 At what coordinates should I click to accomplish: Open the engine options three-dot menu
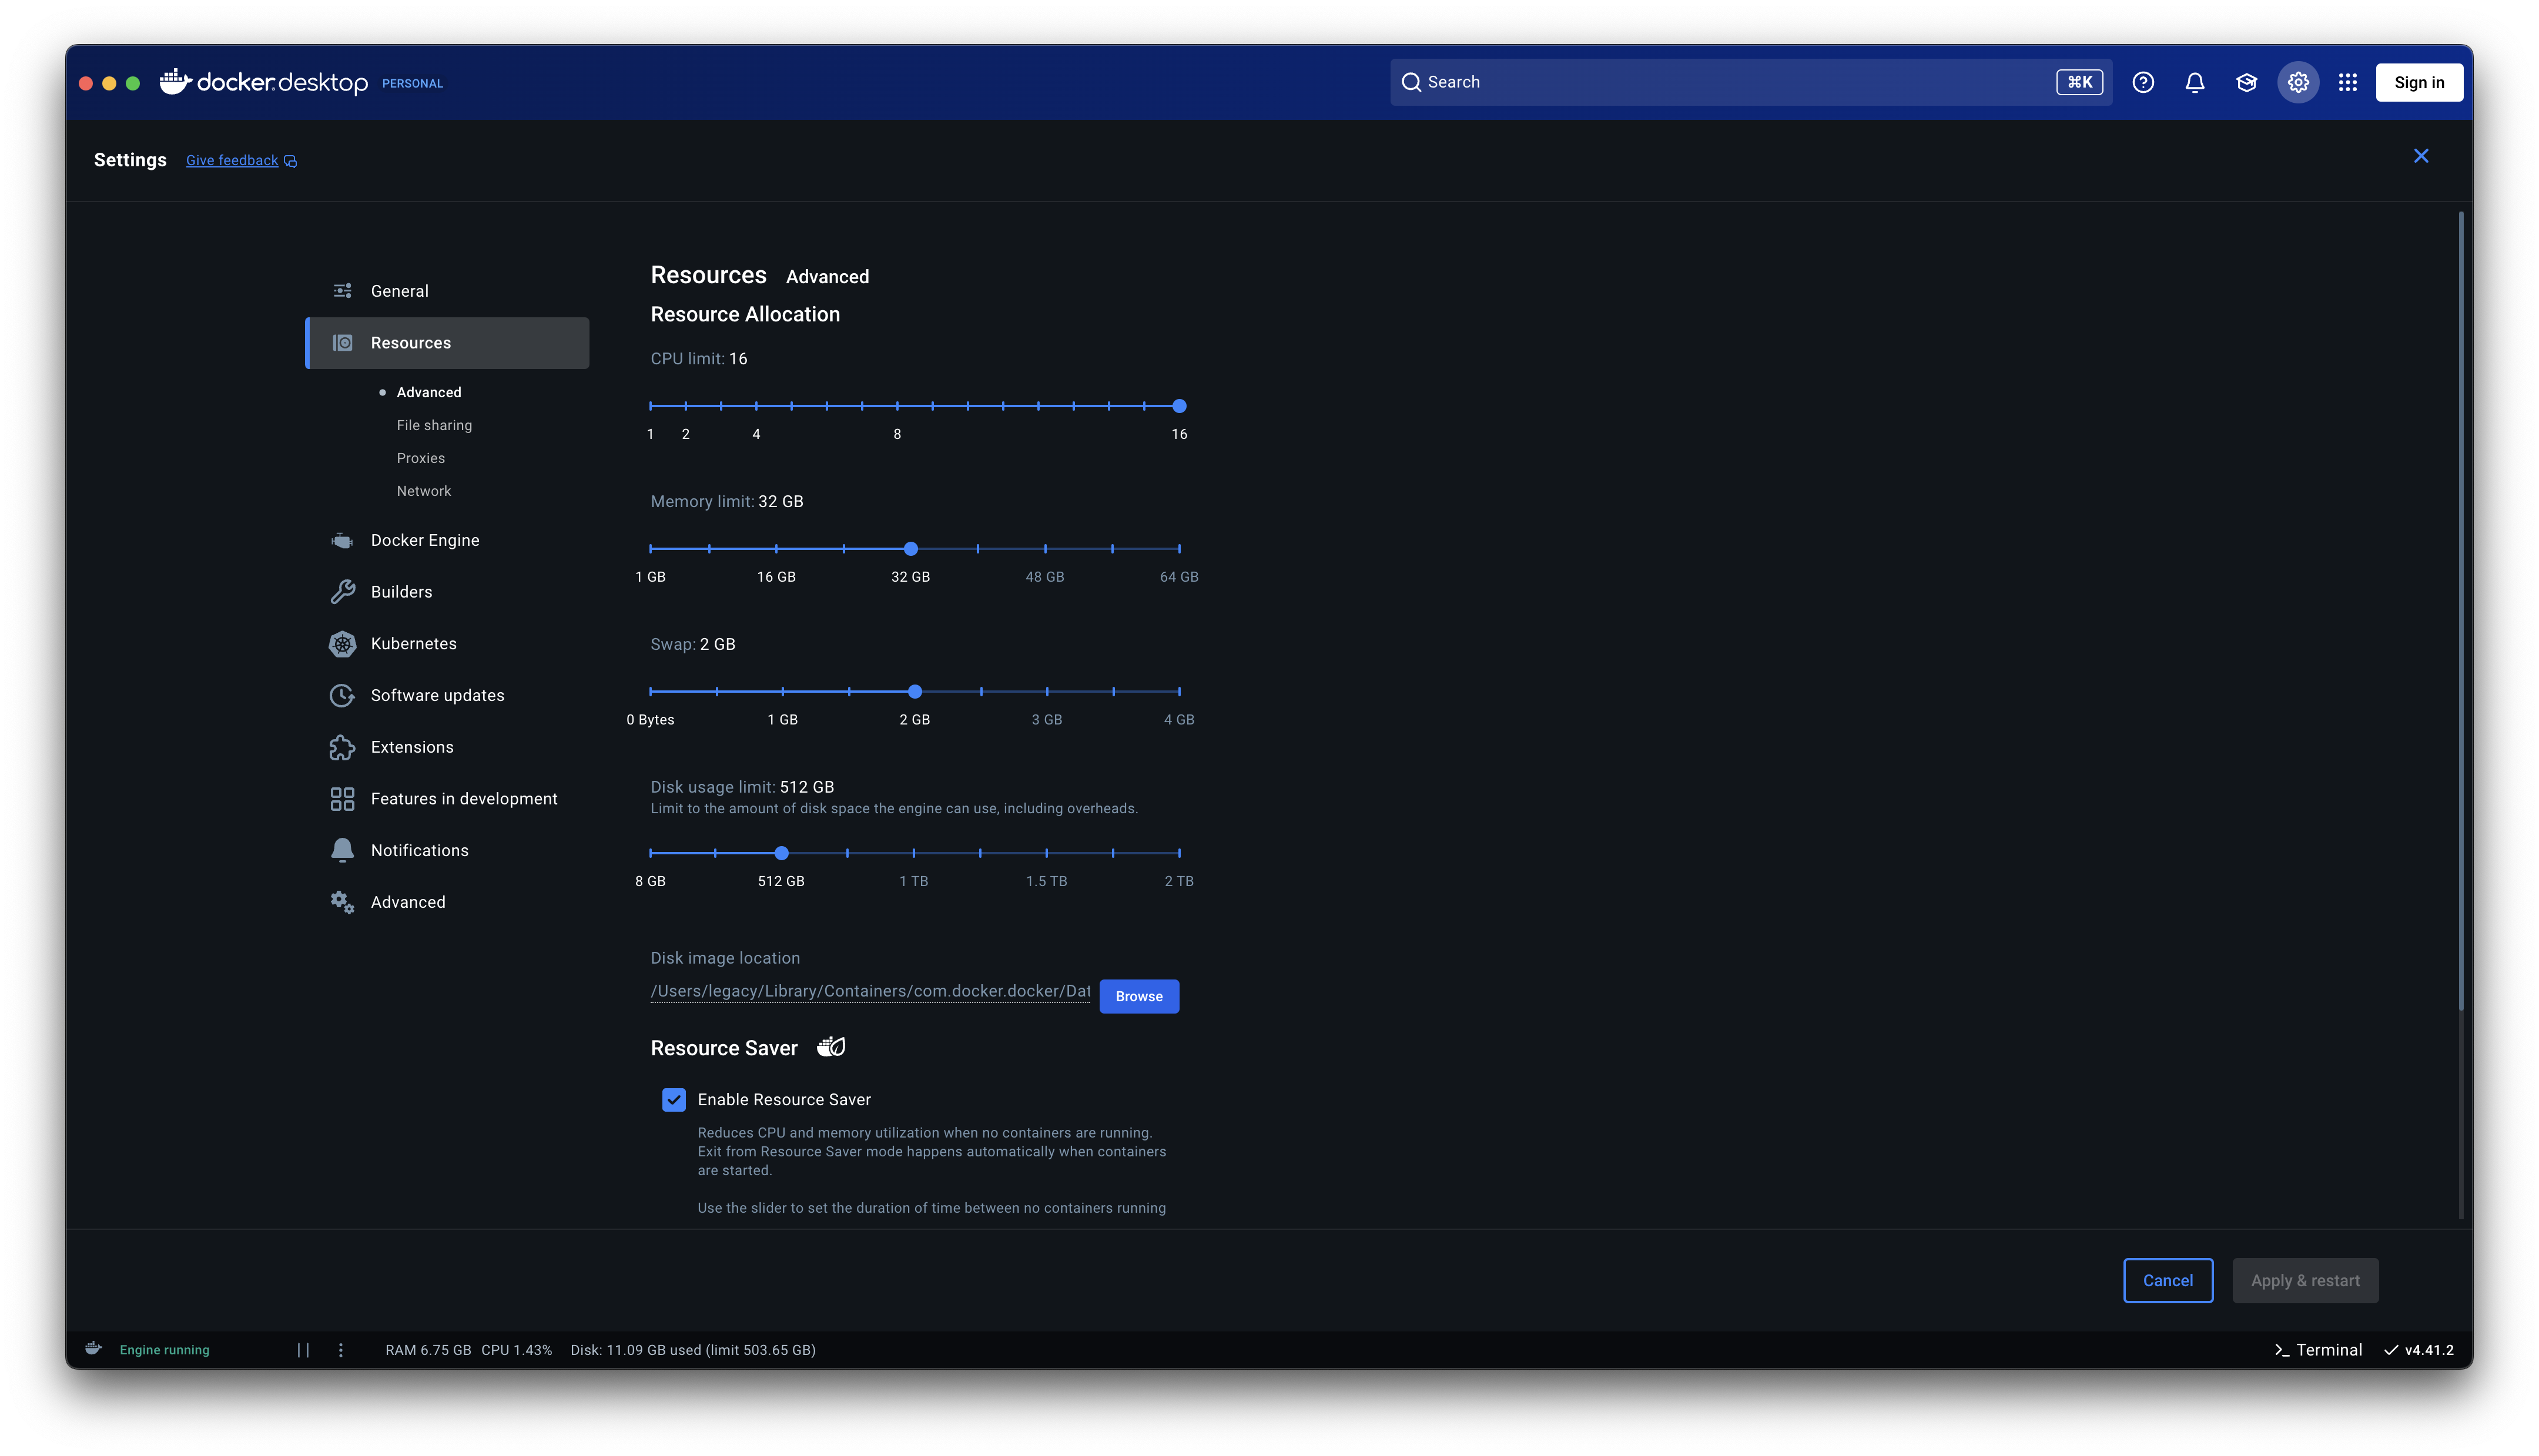point(341,1349)
